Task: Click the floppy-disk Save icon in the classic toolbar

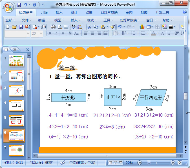Action: pos(21,27)
